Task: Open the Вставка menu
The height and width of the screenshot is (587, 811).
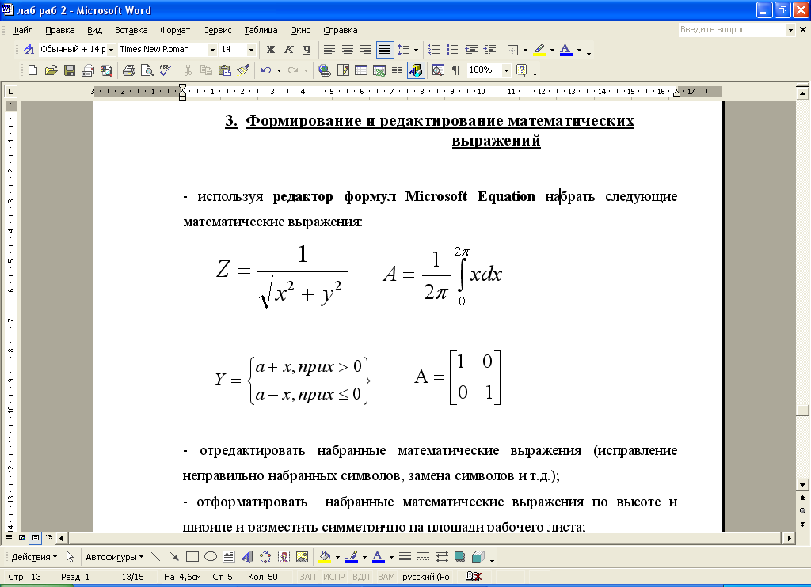Action: [131, 31]
